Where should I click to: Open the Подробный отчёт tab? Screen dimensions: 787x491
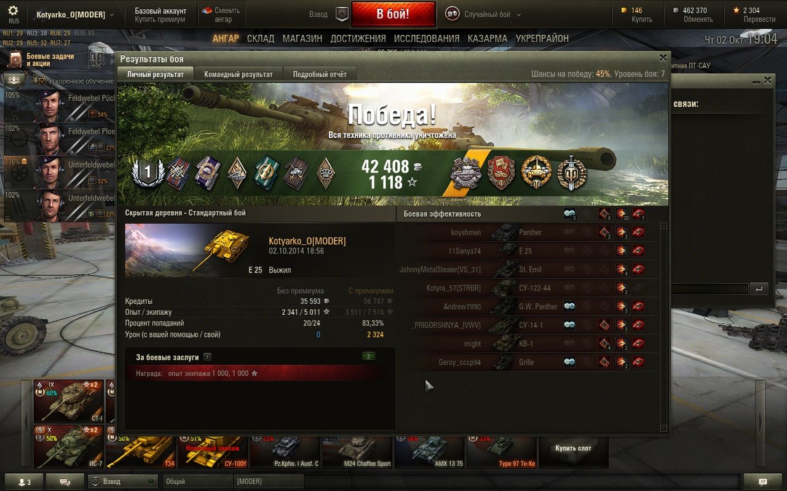(x=320, y=74)
